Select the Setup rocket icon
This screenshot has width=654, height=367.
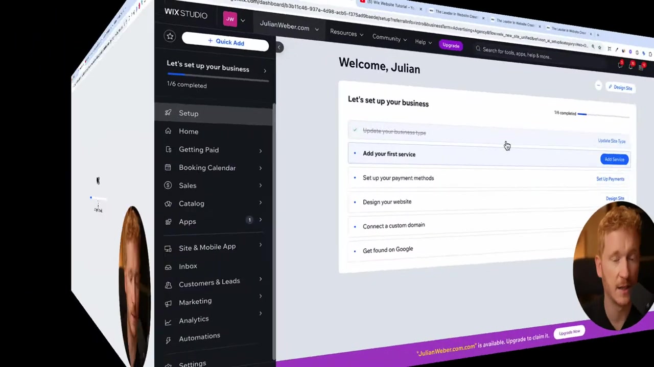click(168, 113)
